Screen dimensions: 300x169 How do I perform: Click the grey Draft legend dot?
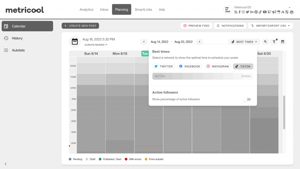coord(87,159)
